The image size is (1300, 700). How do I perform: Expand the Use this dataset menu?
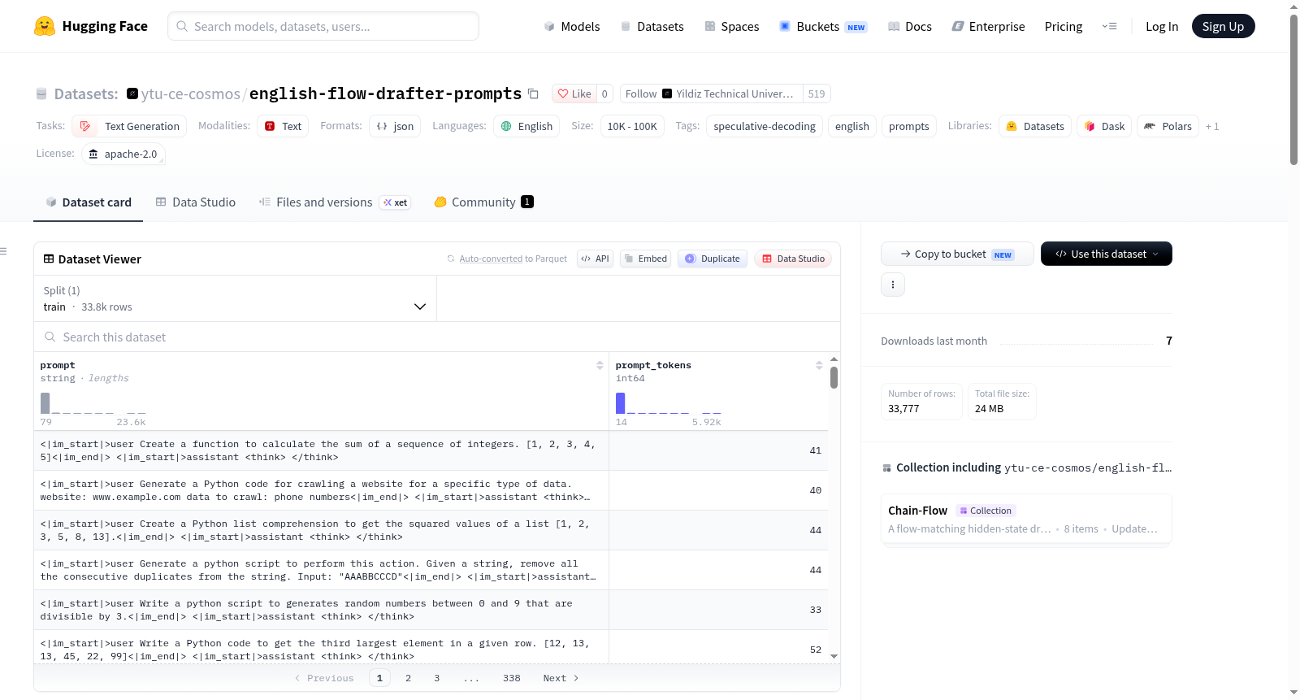point(1107,254)
